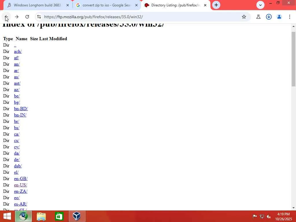
Task: Open the en-ZA/ directory link
Action: [21, 191]
